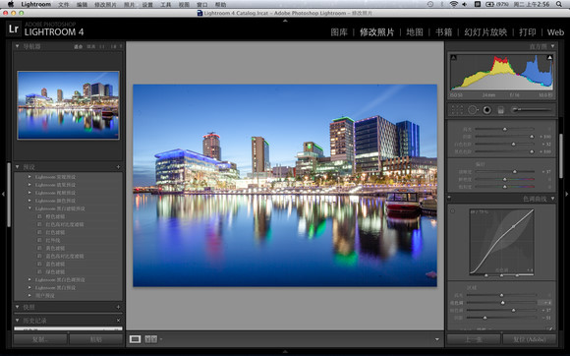The height and width of the screenshot is (356, 570).
Task: Switch to Before/After comparison view
Action: point(151,339)
